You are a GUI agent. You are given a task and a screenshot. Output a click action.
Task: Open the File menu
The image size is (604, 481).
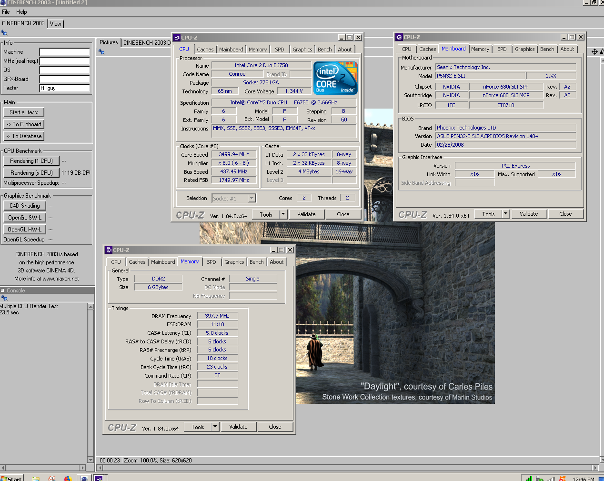point(6,12)
